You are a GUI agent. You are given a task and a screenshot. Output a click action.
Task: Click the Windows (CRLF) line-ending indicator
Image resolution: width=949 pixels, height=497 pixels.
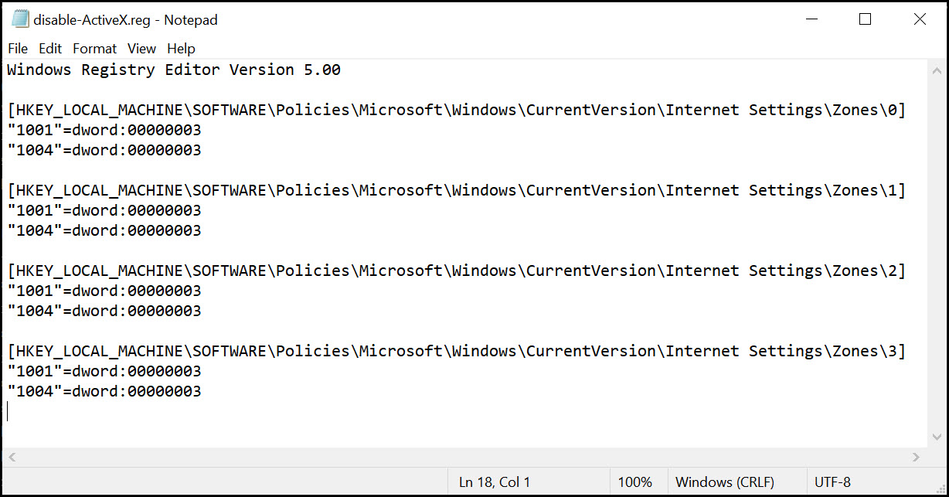(x=723, y=482)
